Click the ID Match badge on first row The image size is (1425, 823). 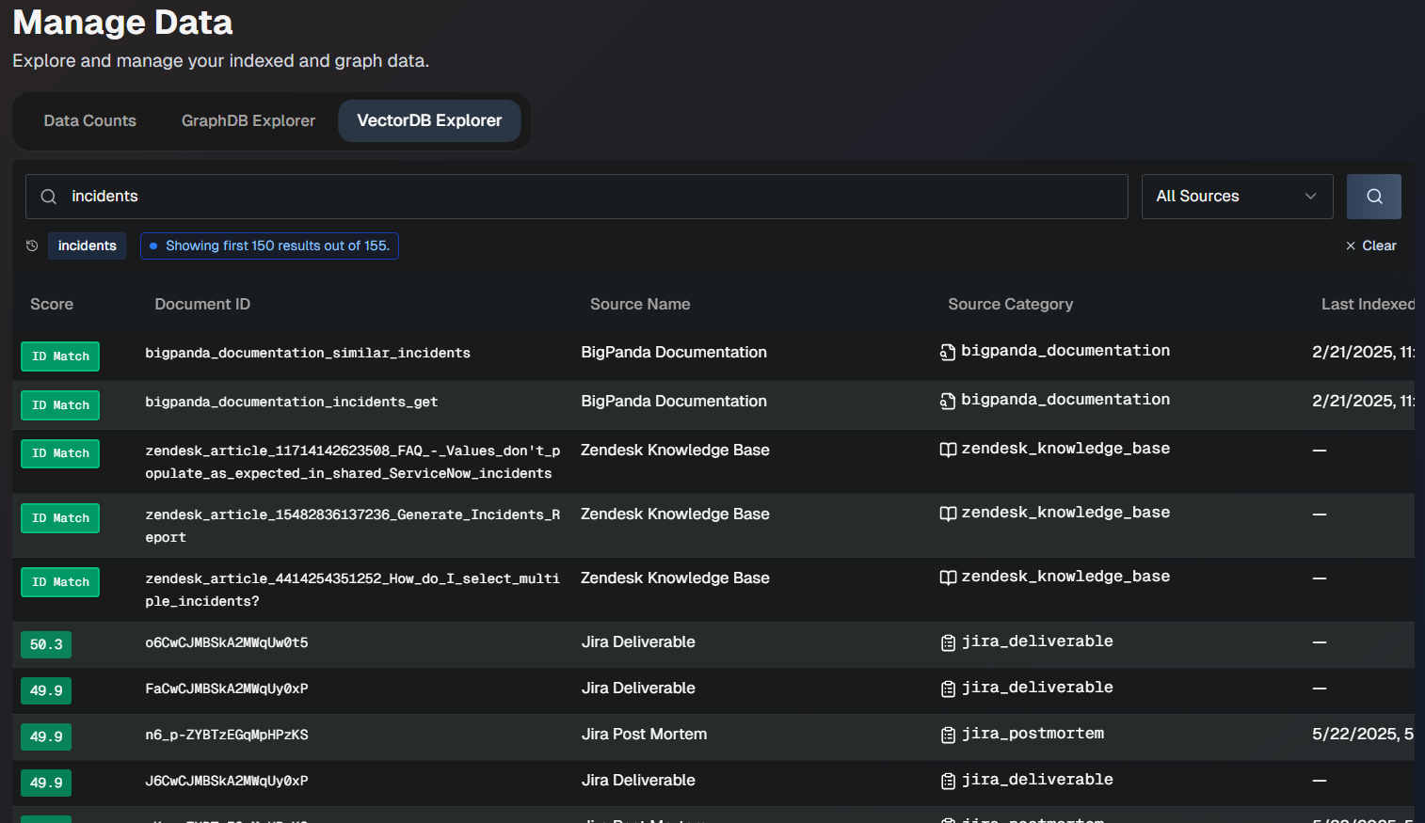60,356
